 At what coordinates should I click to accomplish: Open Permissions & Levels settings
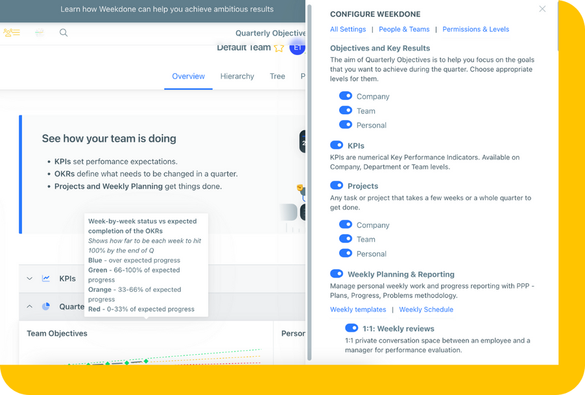pos(475,29)
